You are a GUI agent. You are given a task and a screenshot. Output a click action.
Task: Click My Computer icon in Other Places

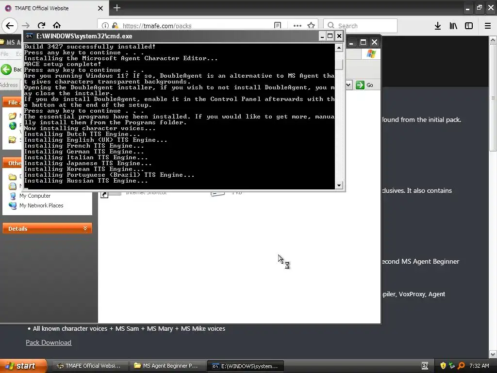coord(13,196)
